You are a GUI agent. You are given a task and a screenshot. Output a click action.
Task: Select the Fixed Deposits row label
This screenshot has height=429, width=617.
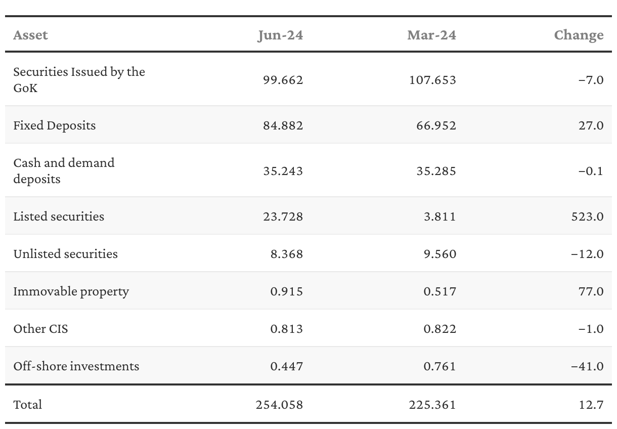coord(55,125)
